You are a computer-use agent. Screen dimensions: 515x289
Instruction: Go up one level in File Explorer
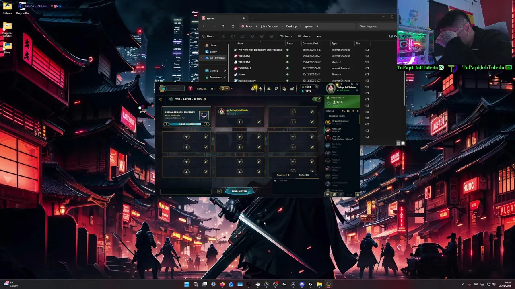(223, 26)
